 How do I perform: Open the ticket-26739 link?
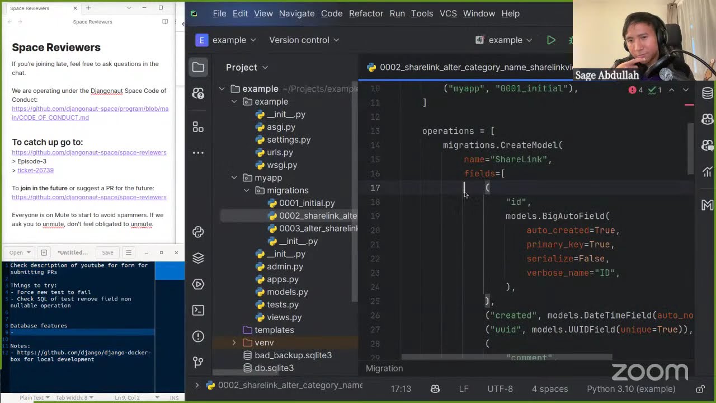coord(35,170)
